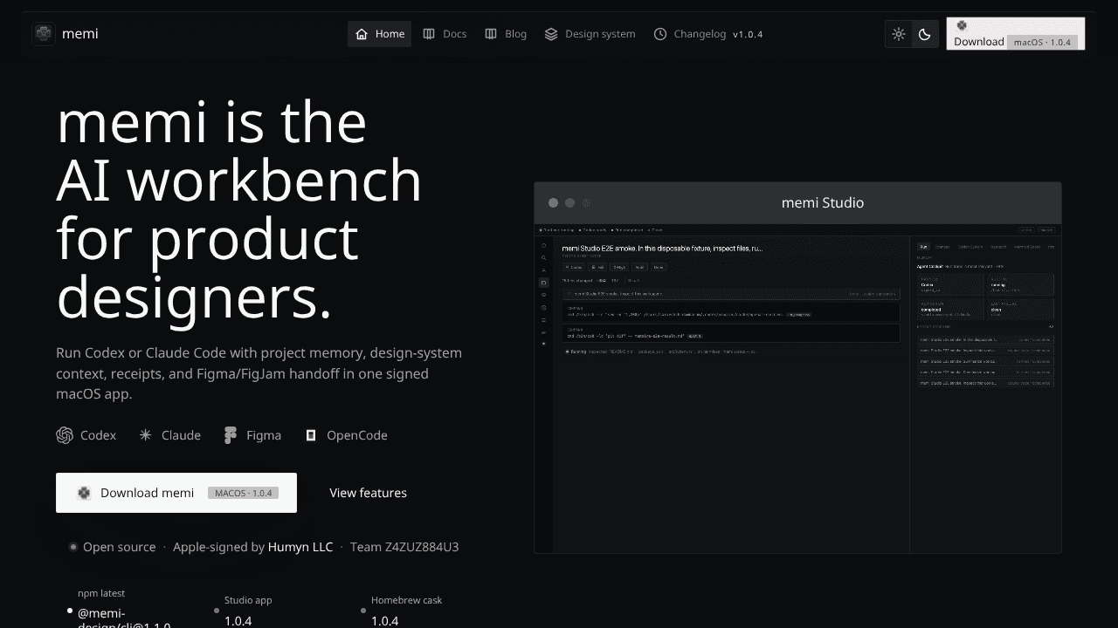Click the Homebrew cask label
Image resolution: width=1118 pixels, height=628 pixels.
[407, 600]
